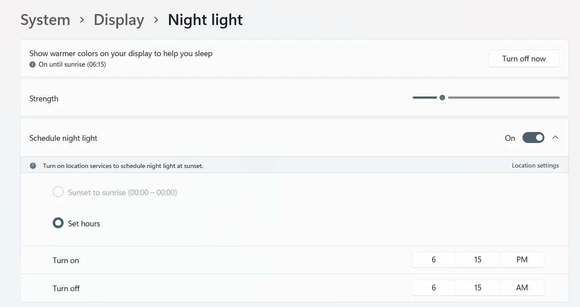Viewport: 580px width, 307px height.
Task: Click the Strength slider thumb
Action: coord(443,97)
